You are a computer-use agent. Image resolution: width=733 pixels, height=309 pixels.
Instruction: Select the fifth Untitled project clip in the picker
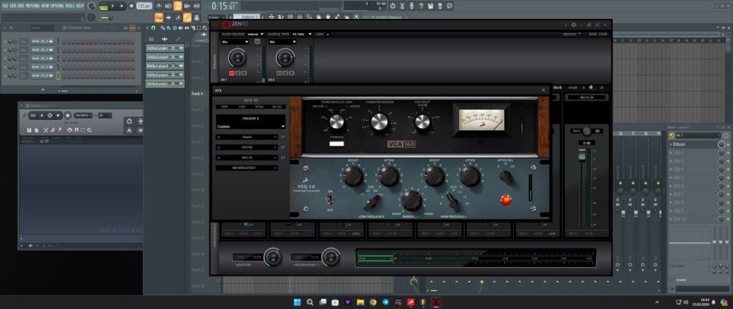(165, 84)
